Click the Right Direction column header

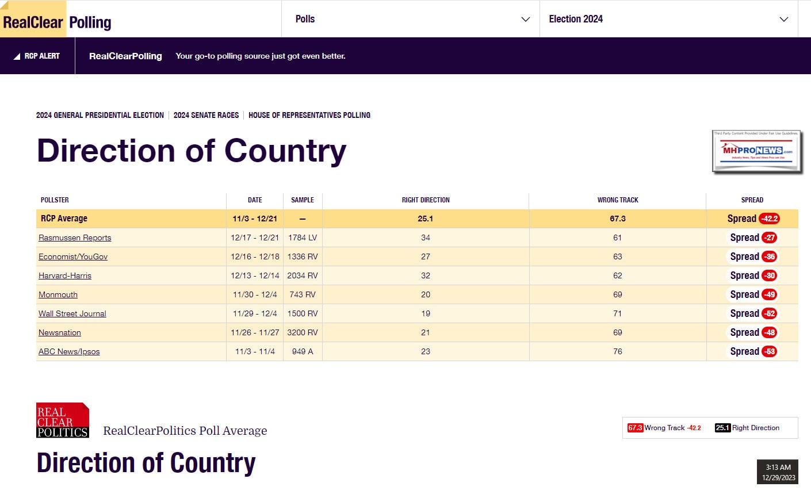426,200
